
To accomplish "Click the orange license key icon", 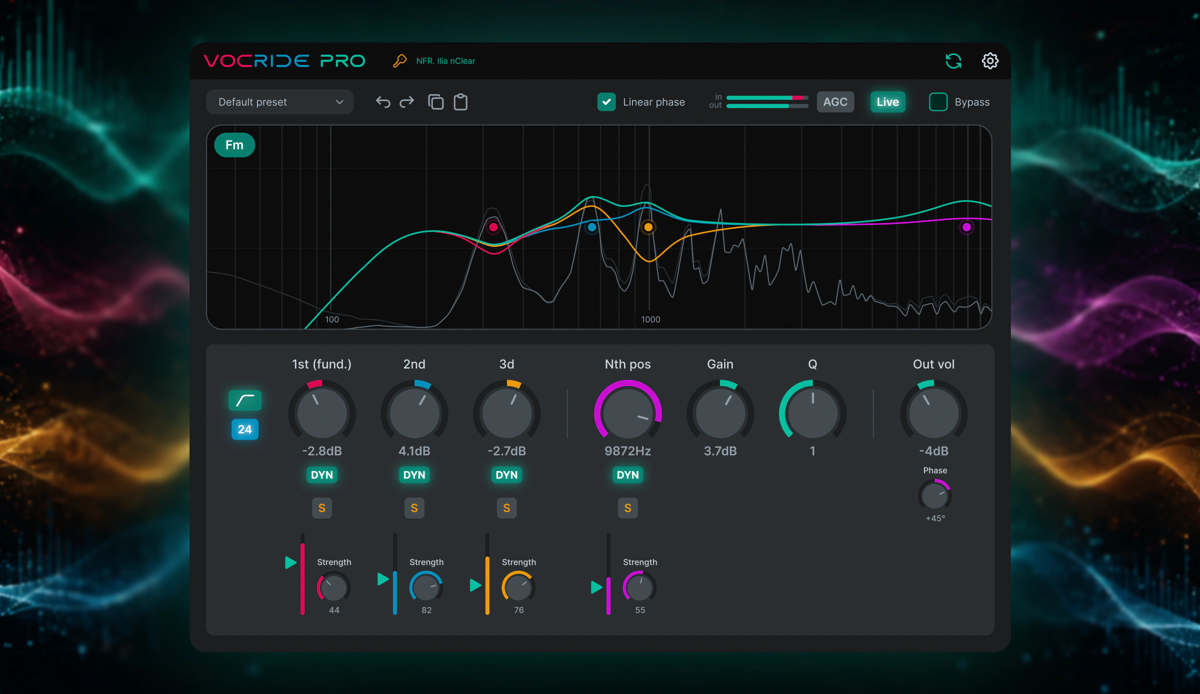I will pyautogui.click(x=399, y=61).
